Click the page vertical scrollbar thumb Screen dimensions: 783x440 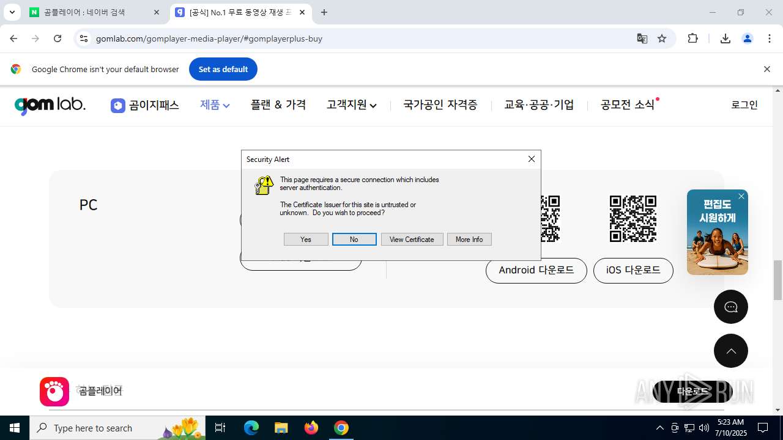pos(777,280)
